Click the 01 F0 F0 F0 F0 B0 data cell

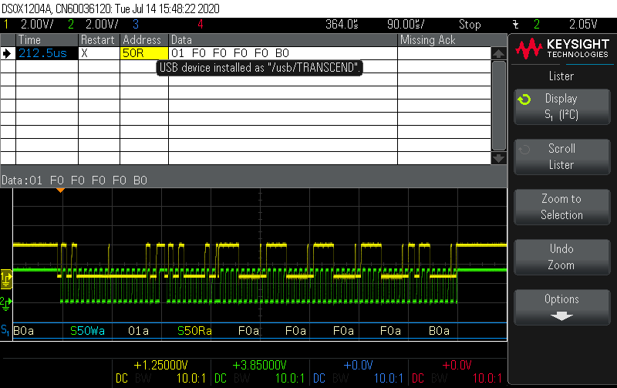click(283, 53)
